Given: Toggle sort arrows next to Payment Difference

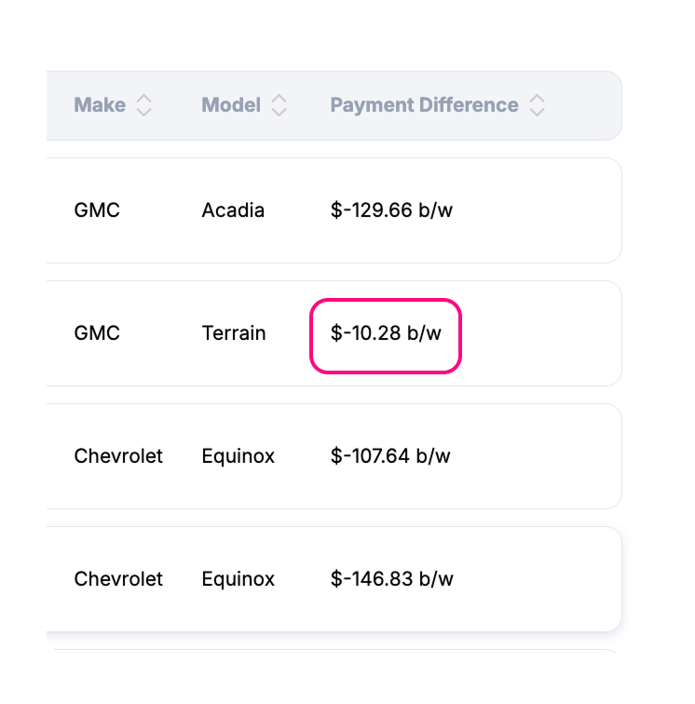Looking at the screenshot, I should tap(537, 105).
